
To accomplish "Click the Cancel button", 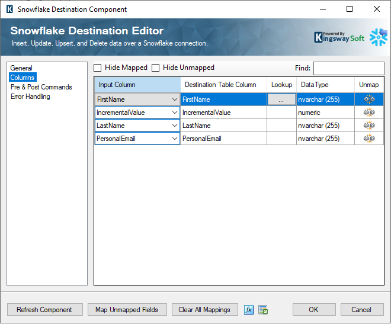I will 362,310.
